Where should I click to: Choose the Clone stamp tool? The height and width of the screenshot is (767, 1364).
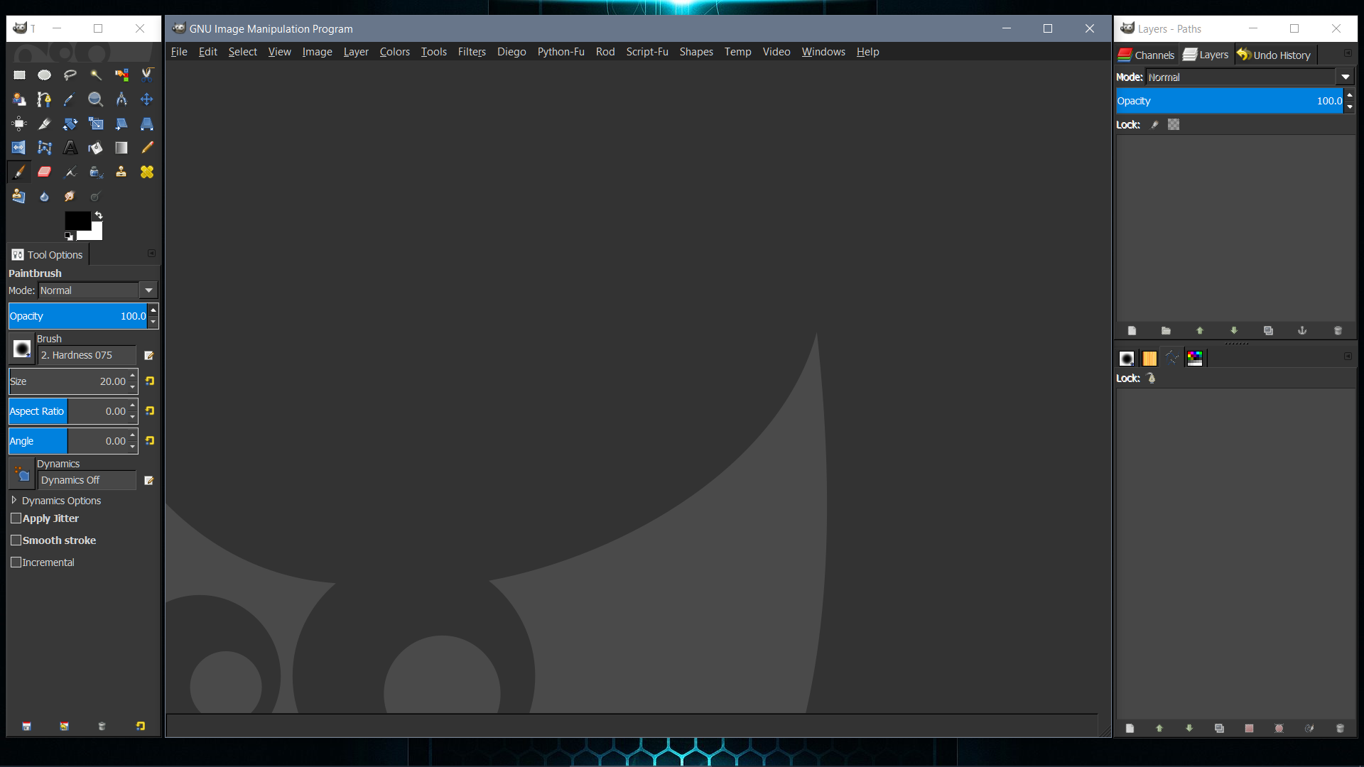[x=121, y=172]
